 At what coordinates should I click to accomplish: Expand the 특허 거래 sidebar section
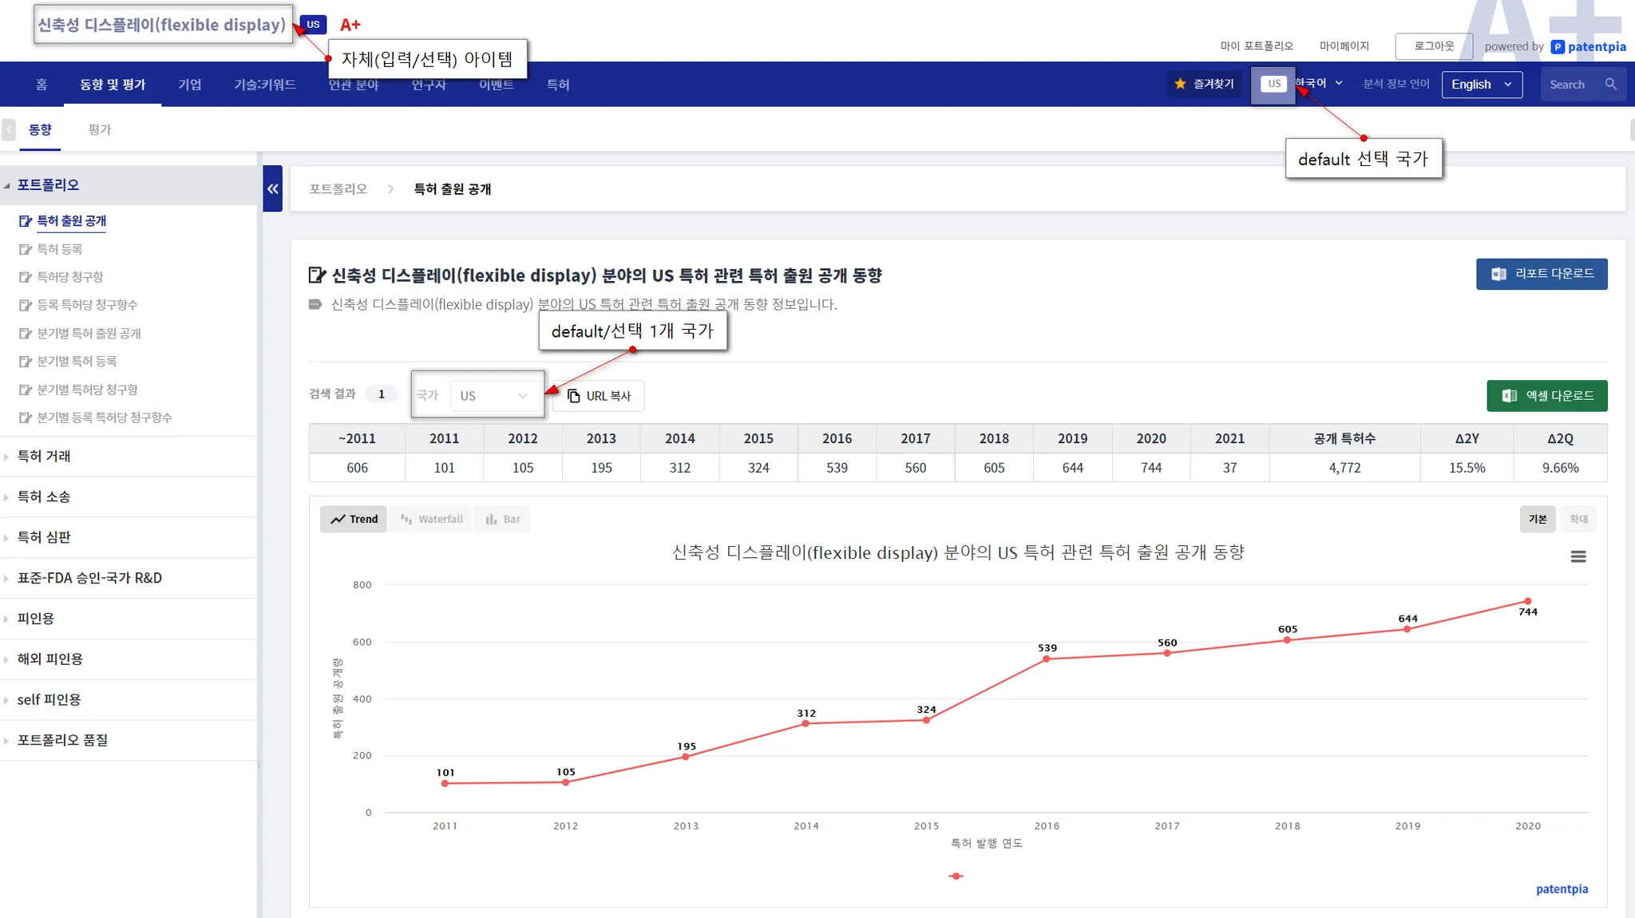point(44,457)
